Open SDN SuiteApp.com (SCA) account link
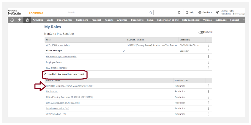The image size is (251, 125). [63, 103]
